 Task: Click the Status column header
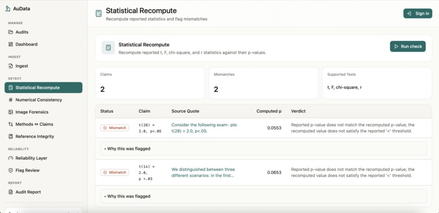point(107,111)
